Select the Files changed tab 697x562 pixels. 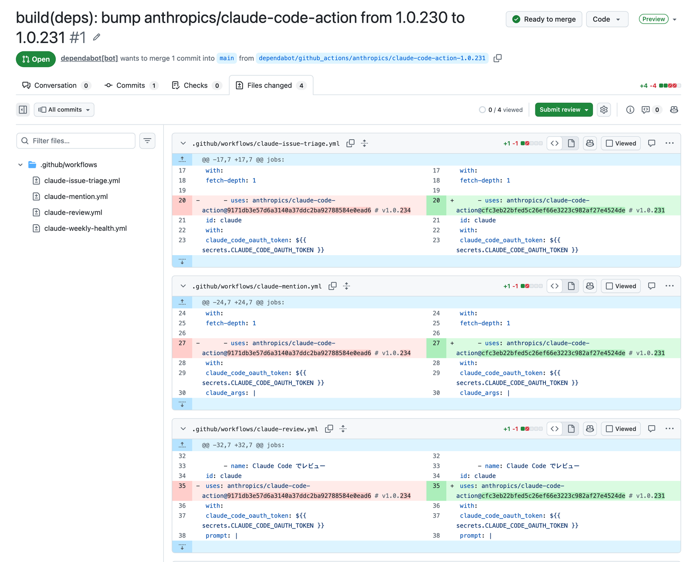[271, 85]
